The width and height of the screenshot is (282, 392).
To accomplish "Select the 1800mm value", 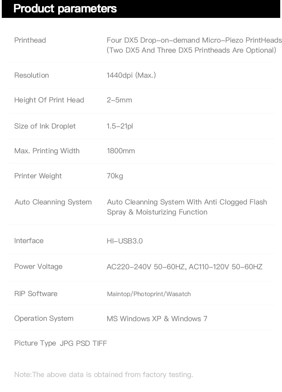I will (121, 151).
